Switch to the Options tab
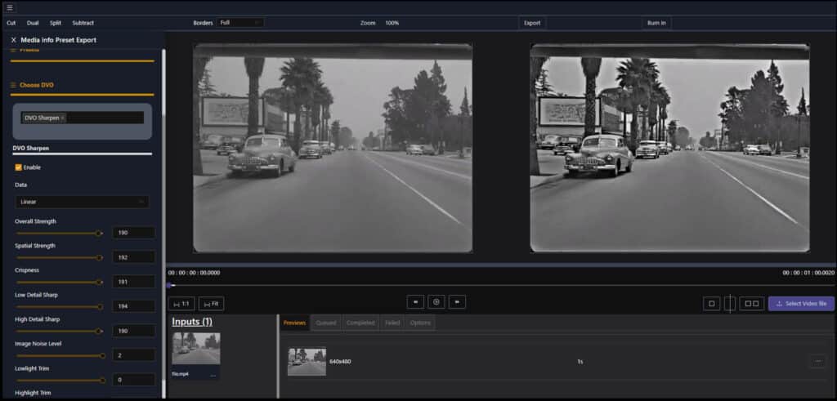This screenshot has width=837, height=401. 420,323
